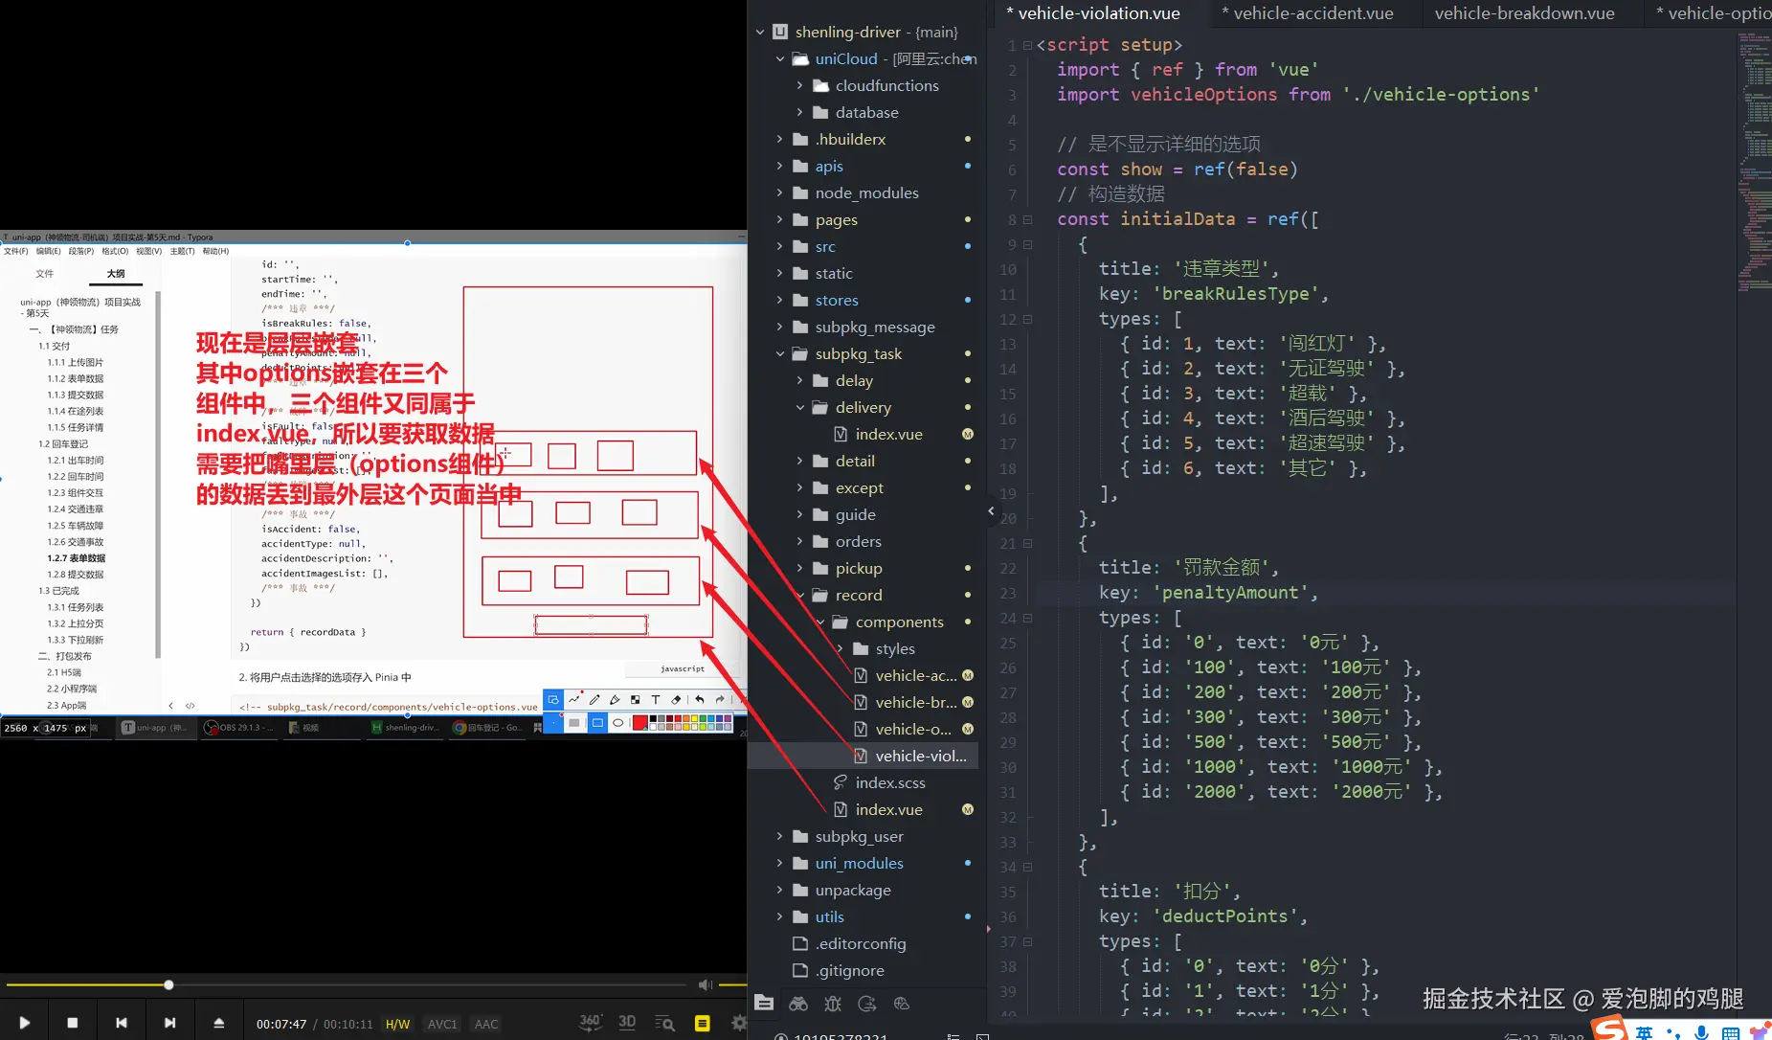Switch to vehicle-violation.vue tab

click(1092, 13)
